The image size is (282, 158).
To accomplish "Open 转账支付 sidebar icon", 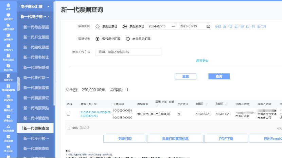I will [8, 47].
